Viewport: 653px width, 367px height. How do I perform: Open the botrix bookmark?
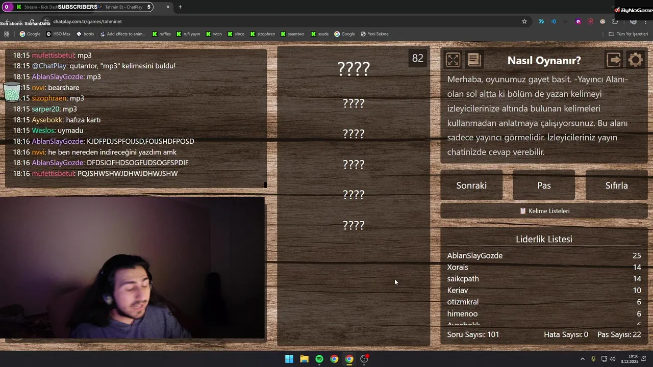click(85, 34)
